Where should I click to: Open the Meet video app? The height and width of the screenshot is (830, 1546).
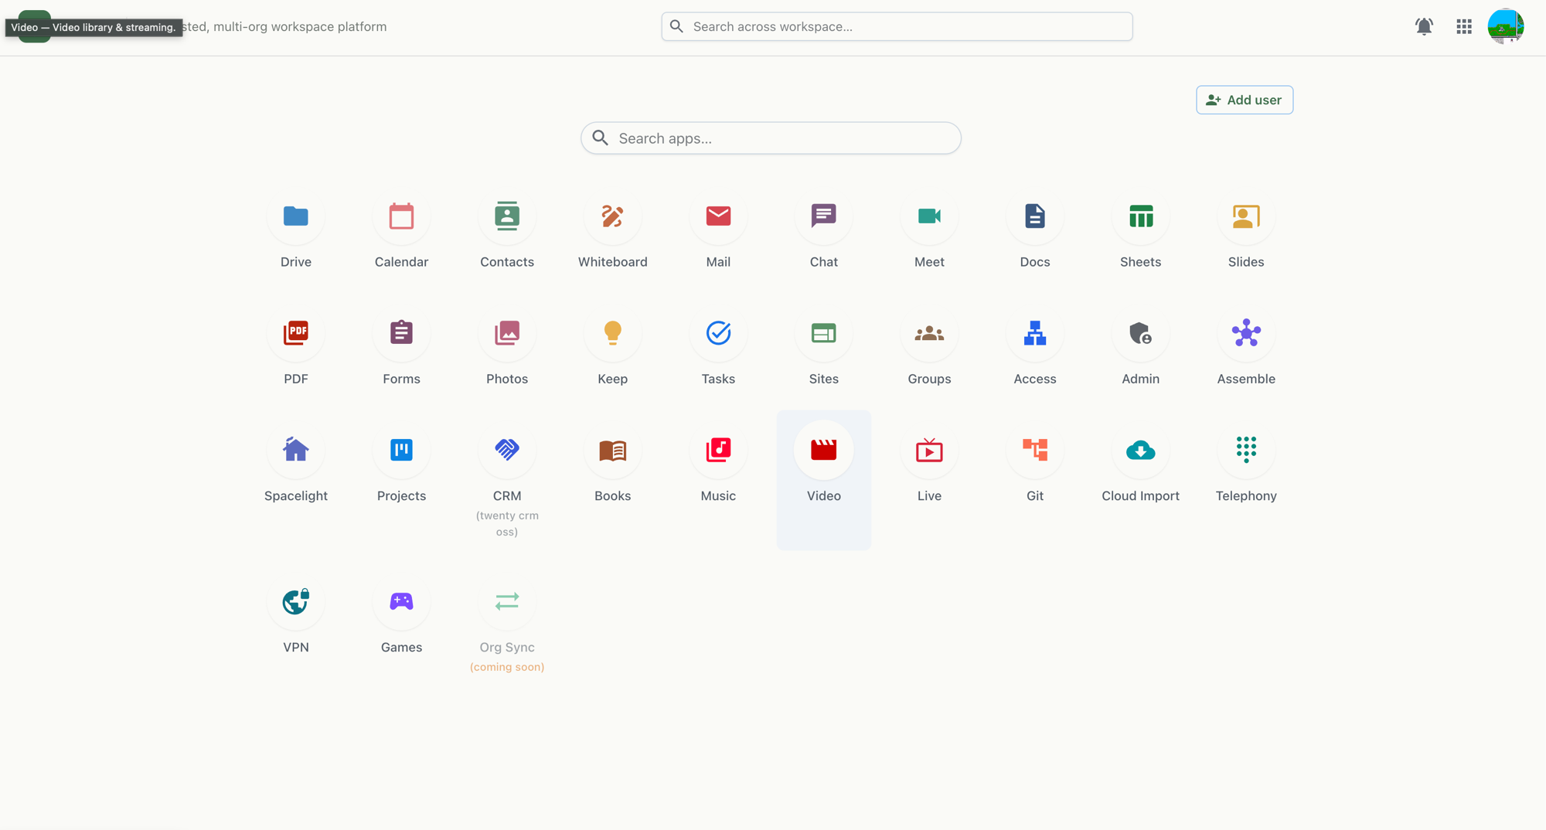(x=929, y=233)
